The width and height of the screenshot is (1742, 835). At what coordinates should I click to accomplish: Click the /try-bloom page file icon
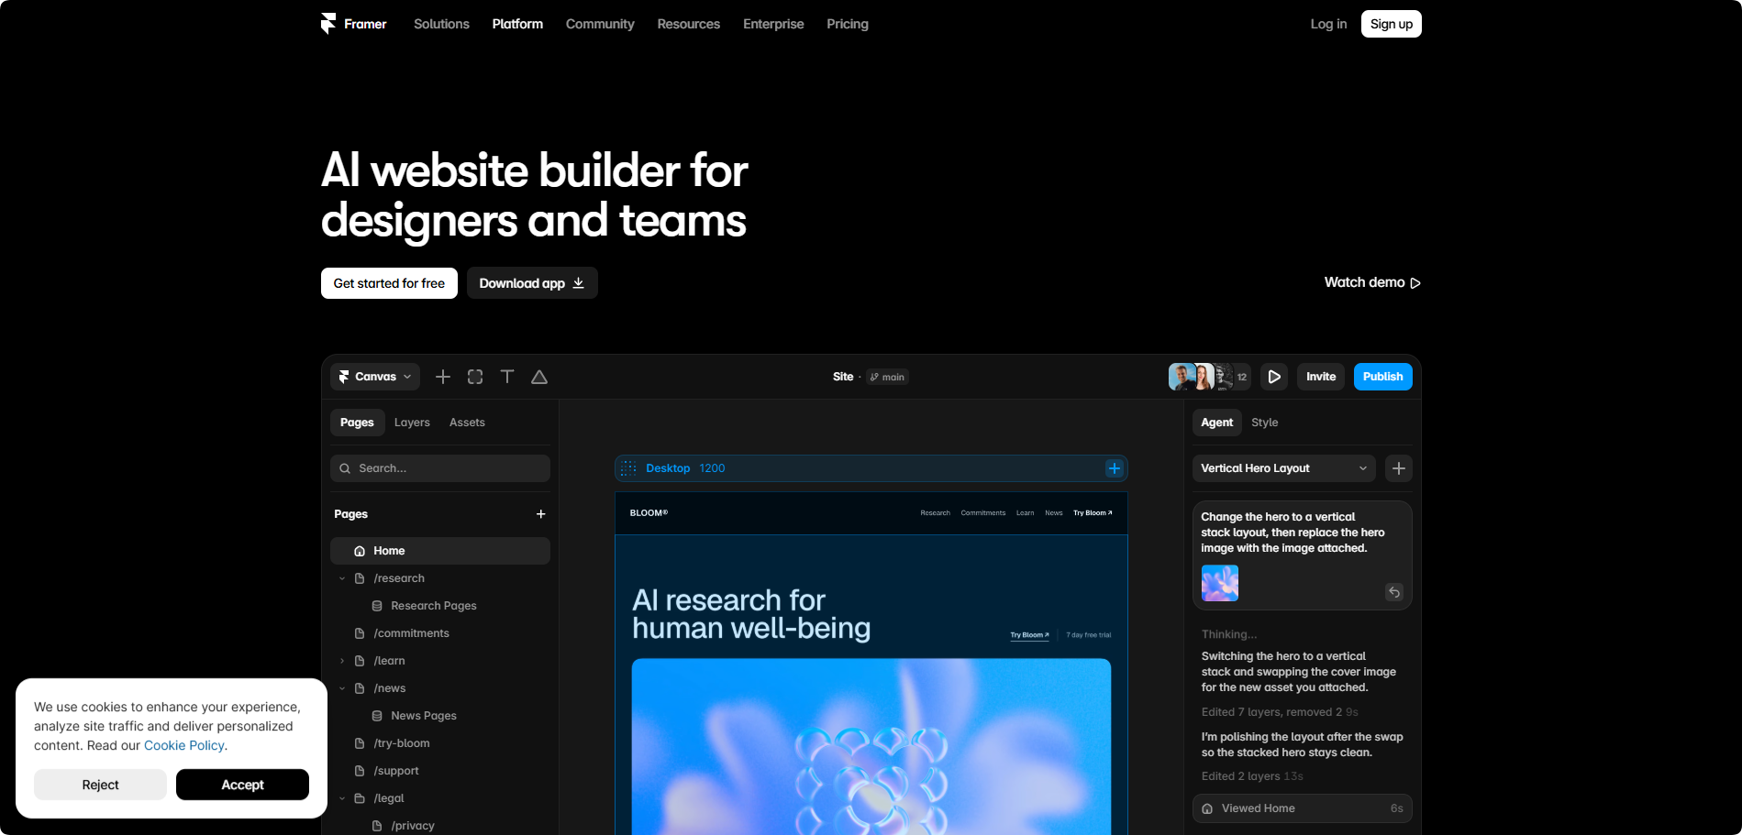click(360, 743)
